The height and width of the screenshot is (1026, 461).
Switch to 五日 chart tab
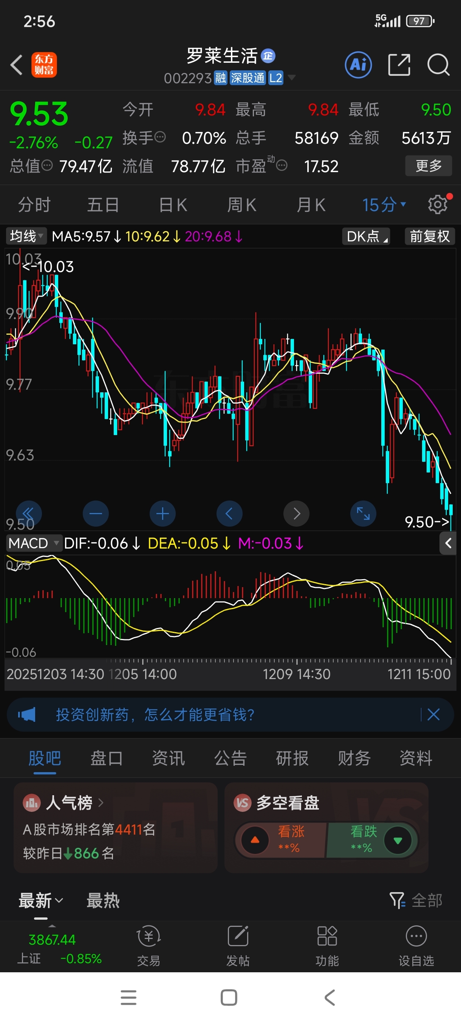coord(103,205)
